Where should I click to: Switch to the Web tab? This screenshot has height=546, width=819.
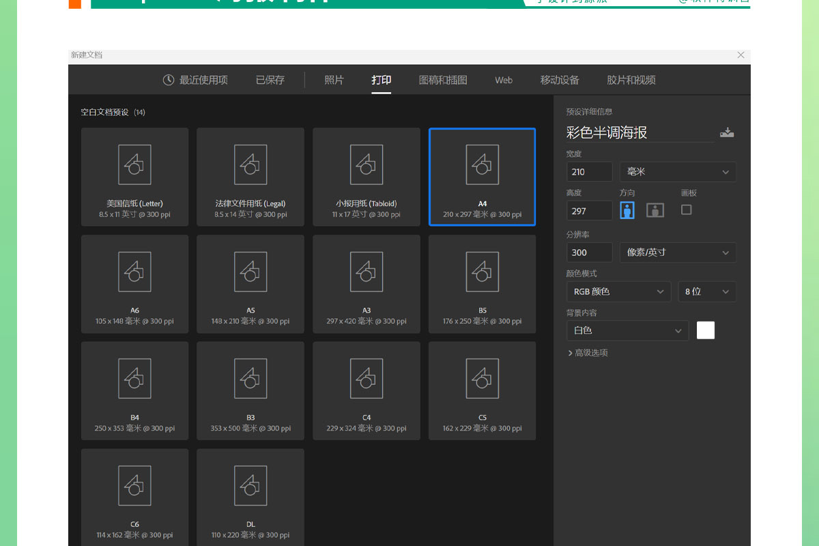504,80
